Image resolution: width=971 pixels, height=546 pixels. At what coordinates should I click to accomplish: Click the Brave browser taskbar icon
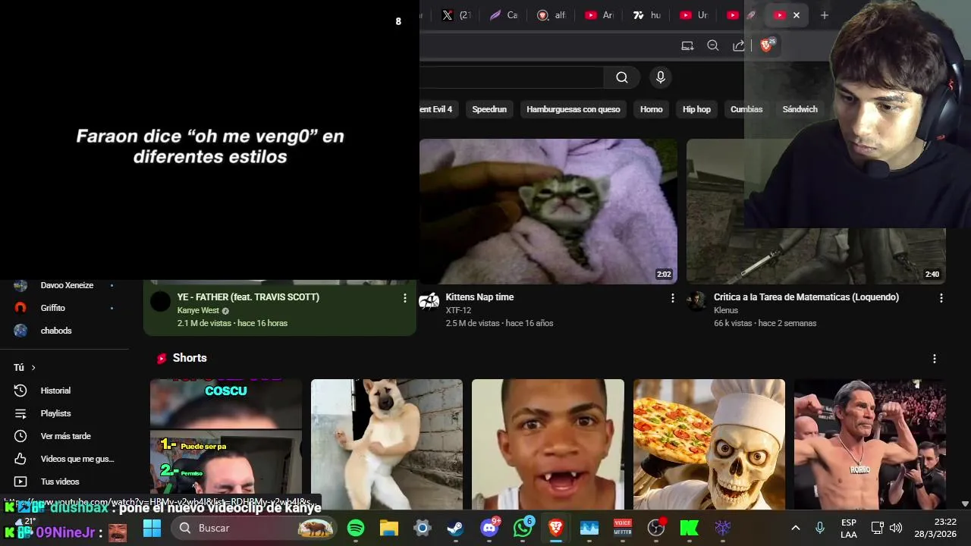coord(556,528)
